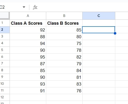Select the Class A Scores header cell
Screen dimensions: 128x104
tap(28, 23)
